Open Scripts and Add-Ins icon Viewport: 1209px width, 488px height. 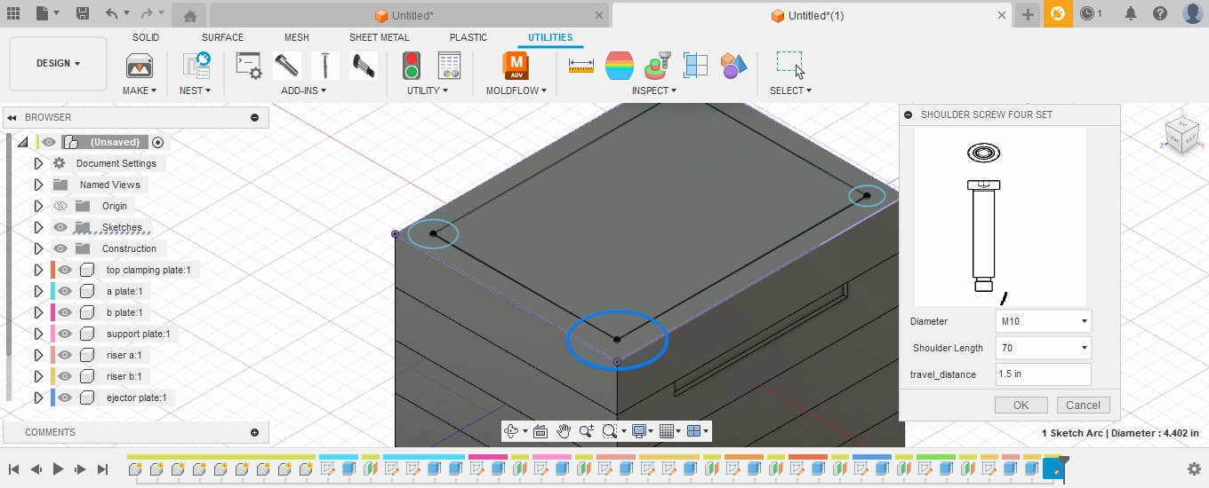(x=249, y=66)
